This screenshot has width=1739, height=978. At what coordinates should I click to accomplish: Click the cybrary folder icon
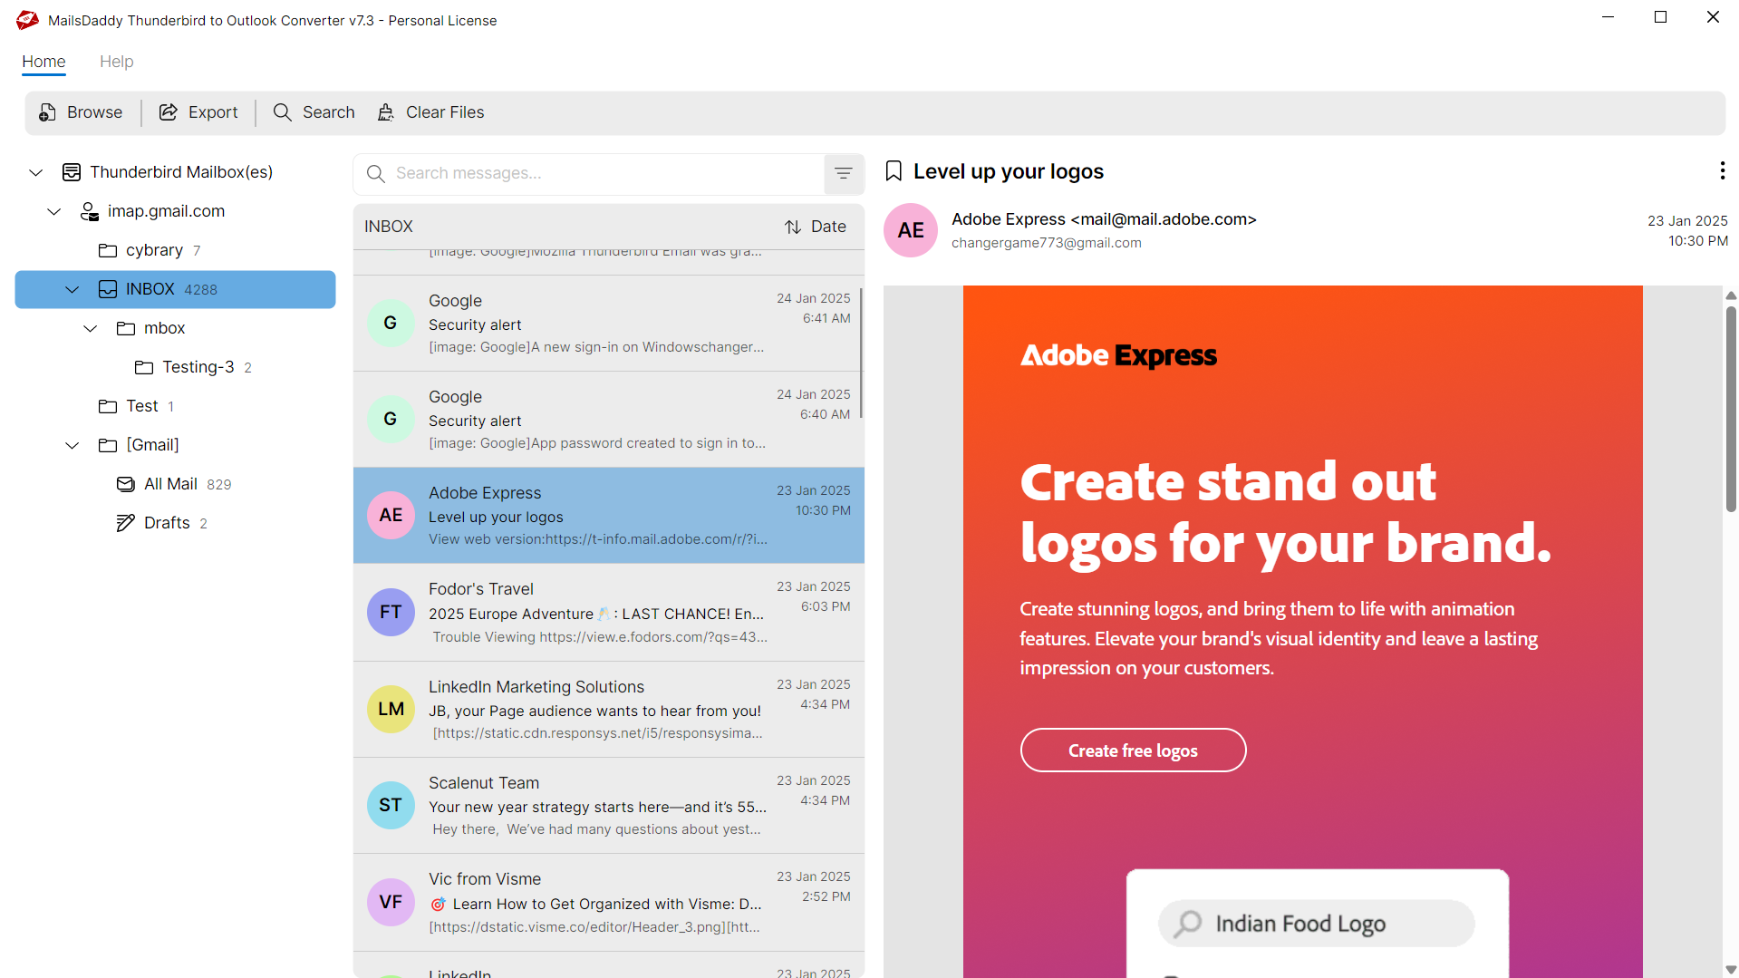tap(108, 250)
